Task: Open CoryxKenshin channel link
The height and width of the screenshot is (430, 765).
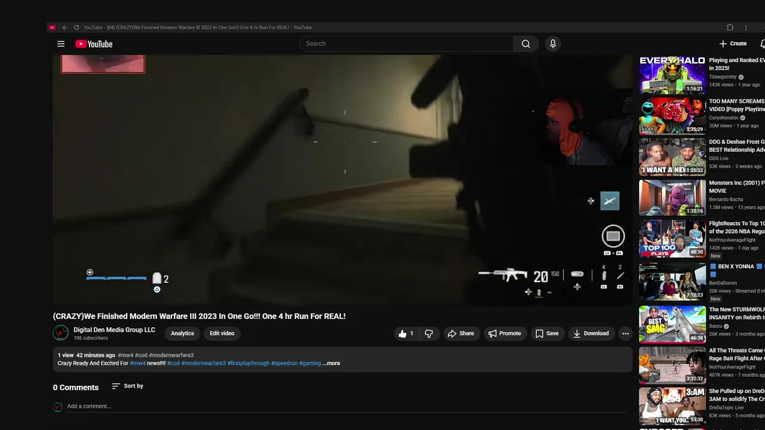Action: point(724,118)
